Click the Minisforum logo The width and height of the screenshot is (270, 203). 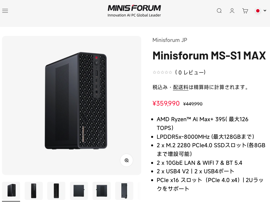pos(134,11)
